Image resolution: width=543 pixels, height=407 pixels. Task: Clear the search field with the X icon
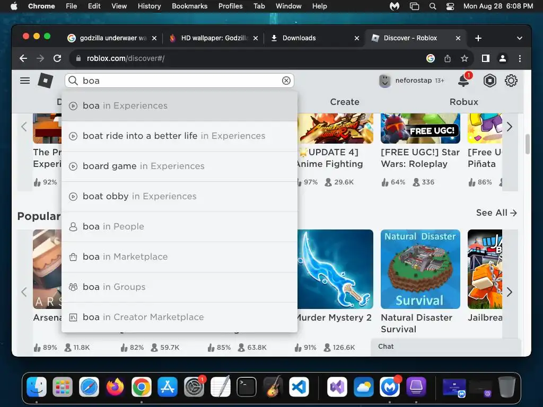tap(286, 81)
